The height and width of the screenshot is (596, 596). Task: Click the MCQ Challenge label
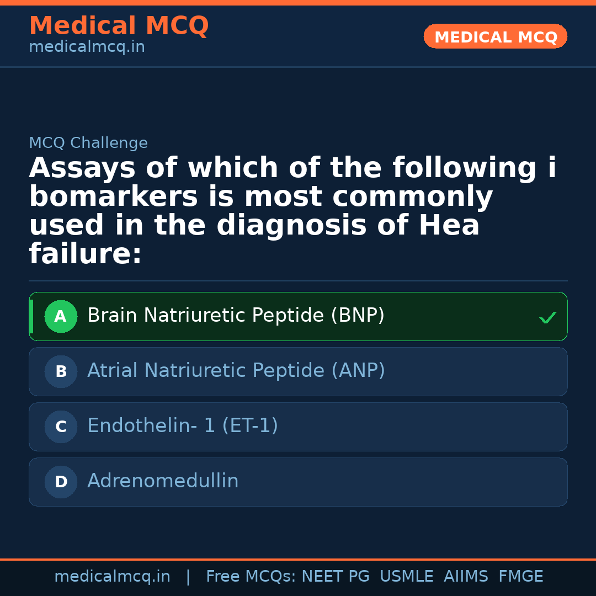[x=88, y=143]
